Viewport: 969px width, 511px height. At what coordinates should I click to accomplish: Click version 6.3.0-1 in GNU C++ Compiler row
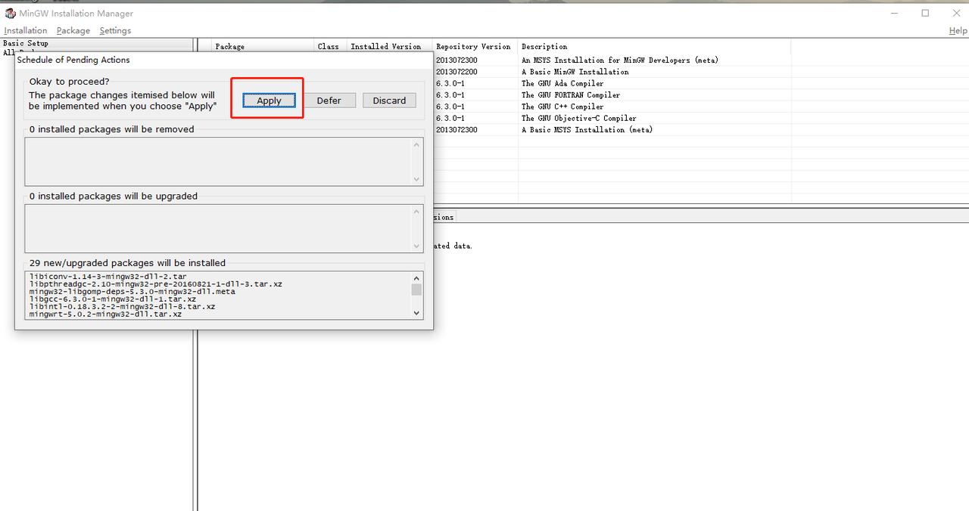[450, 107]
